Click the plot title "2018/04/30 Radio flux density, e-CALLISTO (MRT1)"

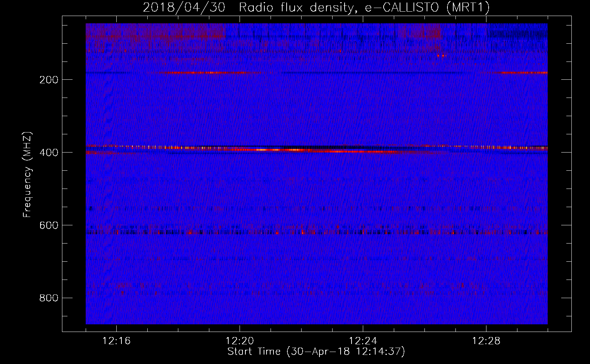pos(316,7)
